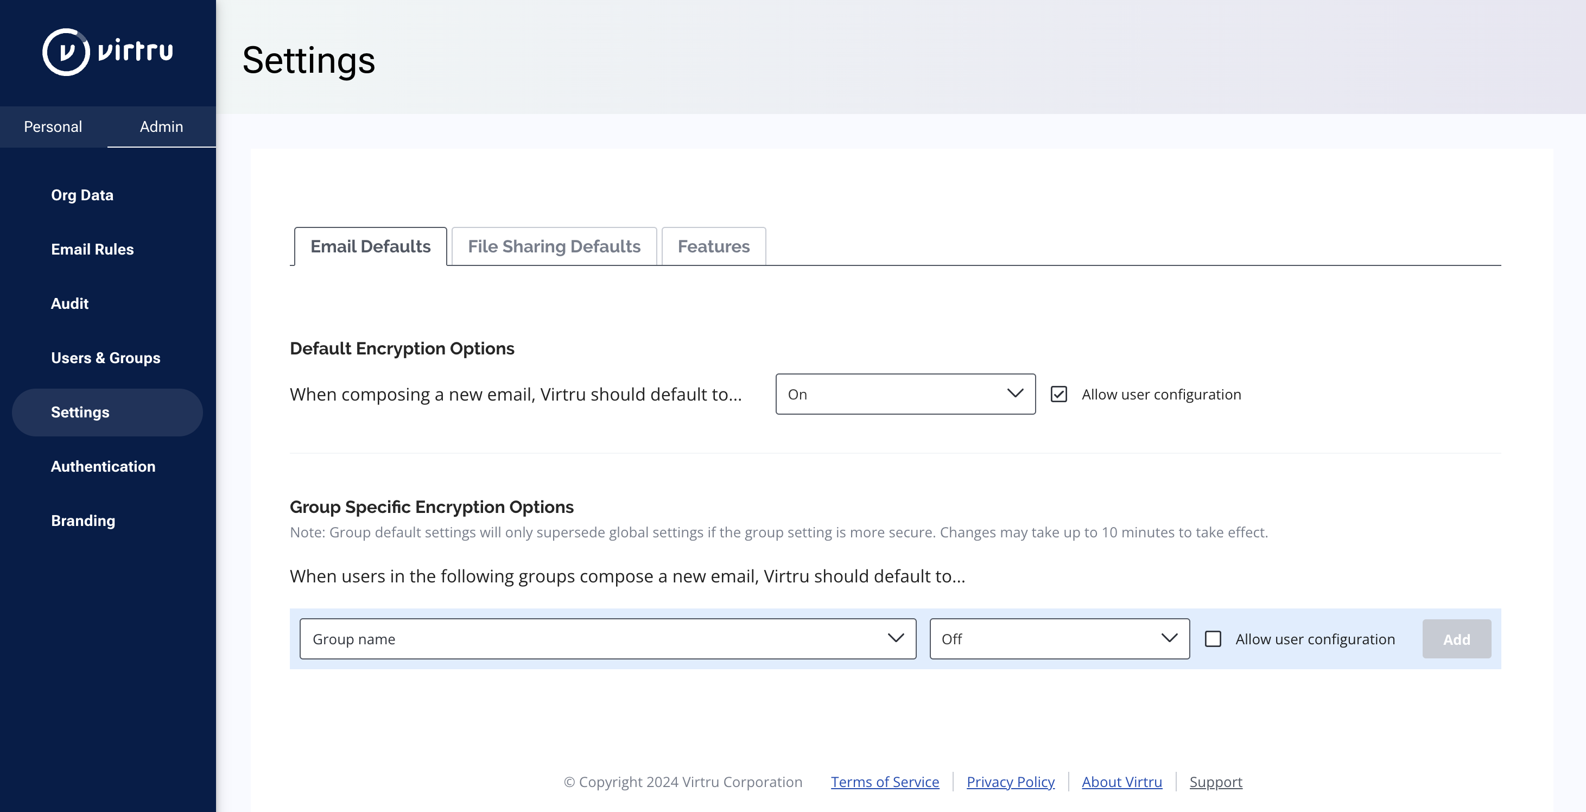Select the Email Defaults tab
1586x812 pixels.
click(x=370, y=246)
